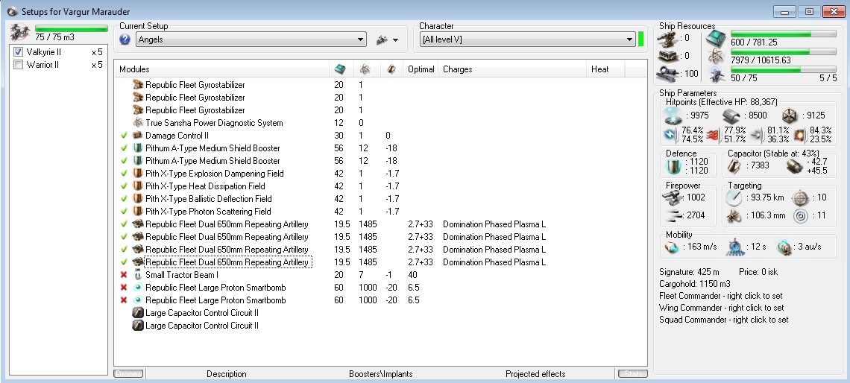Click the turret Firepower icon 1002
The width and height of the screenshot is (850, 383).
(x=673, y=197)
